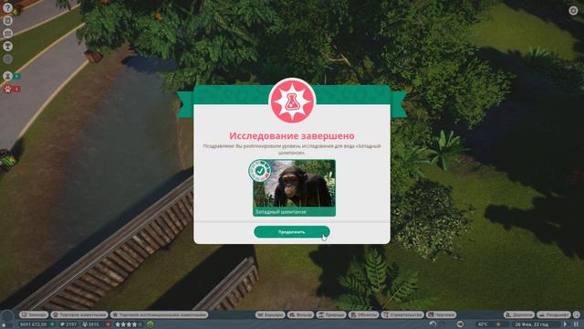This screenshot has width=584, height=329.
Task: Open the Природа (Nature) tab
Action: coord(331,314)
